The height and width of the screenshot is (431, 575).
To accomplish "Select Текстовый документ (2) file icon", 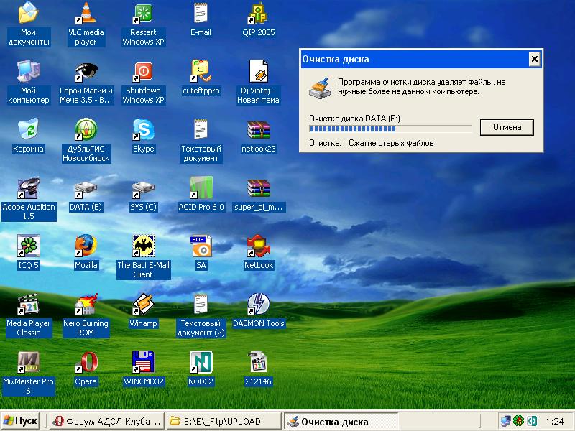I will pos(201,304).
